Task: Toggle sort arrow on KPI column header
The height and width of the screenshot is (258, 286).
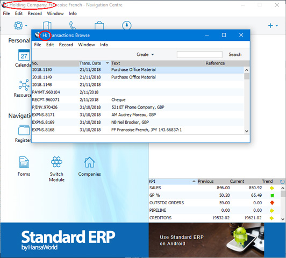Action: coord(194,181)
